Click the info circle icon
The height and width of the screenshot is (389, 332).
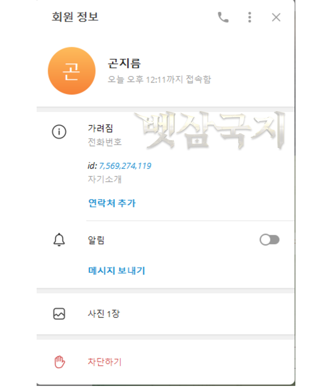pyautogui.click(x=59, y=131)
